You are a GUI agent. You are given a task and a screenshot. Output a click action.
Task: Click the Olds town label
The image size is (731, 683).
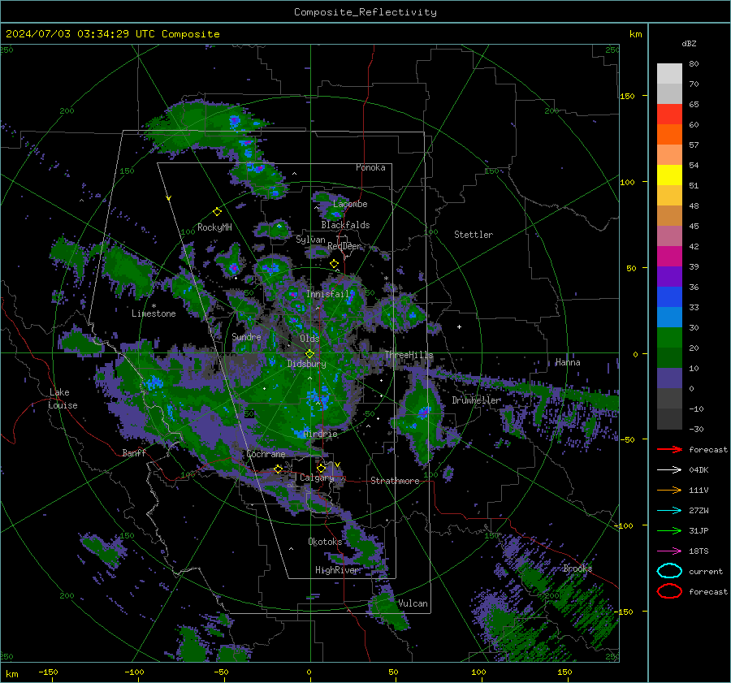[309, 339]
